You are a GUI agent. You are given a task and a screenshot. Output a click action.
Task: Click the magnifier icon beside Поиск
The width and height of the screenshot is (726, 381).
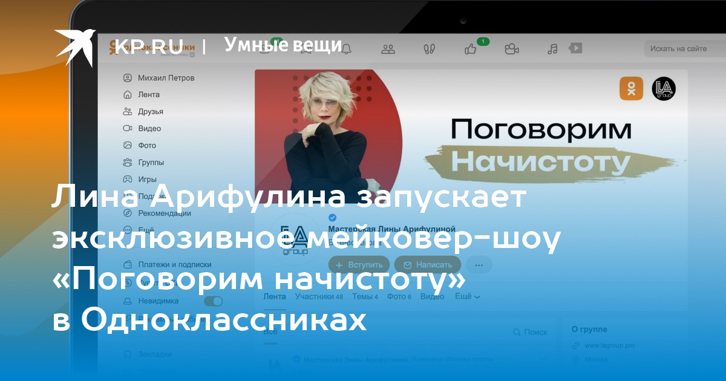point(517,332)
